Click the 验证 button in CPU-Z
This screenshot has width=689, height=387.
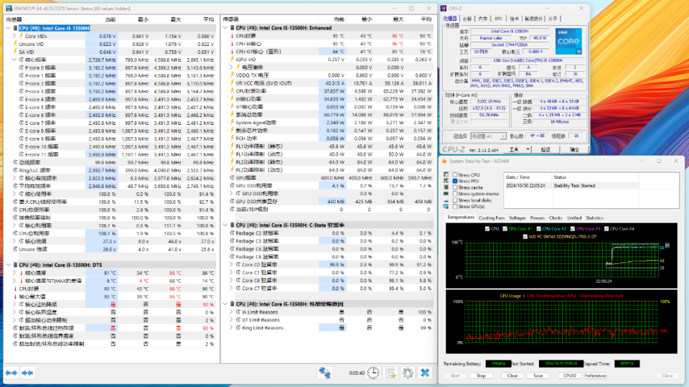coord(545,149)
